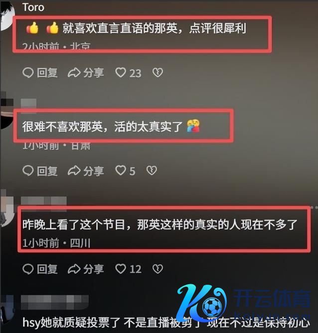
Task: Like the comment with 12 likes
Action: pos(128,269)
